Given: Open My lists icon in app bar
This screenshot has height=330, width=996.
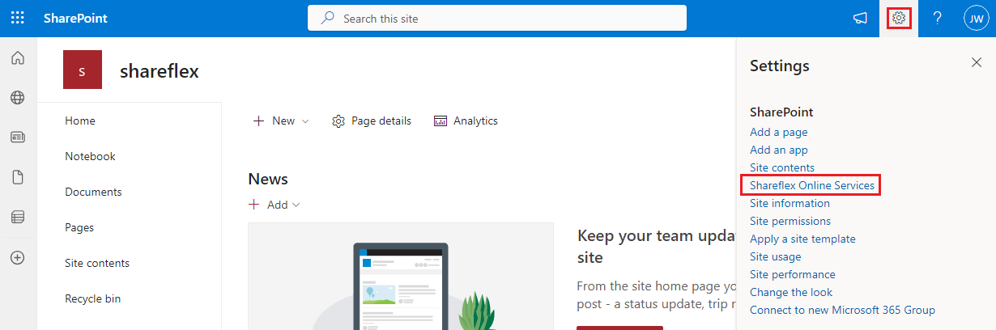Looking at the screenshot, I should coord(18,217).
